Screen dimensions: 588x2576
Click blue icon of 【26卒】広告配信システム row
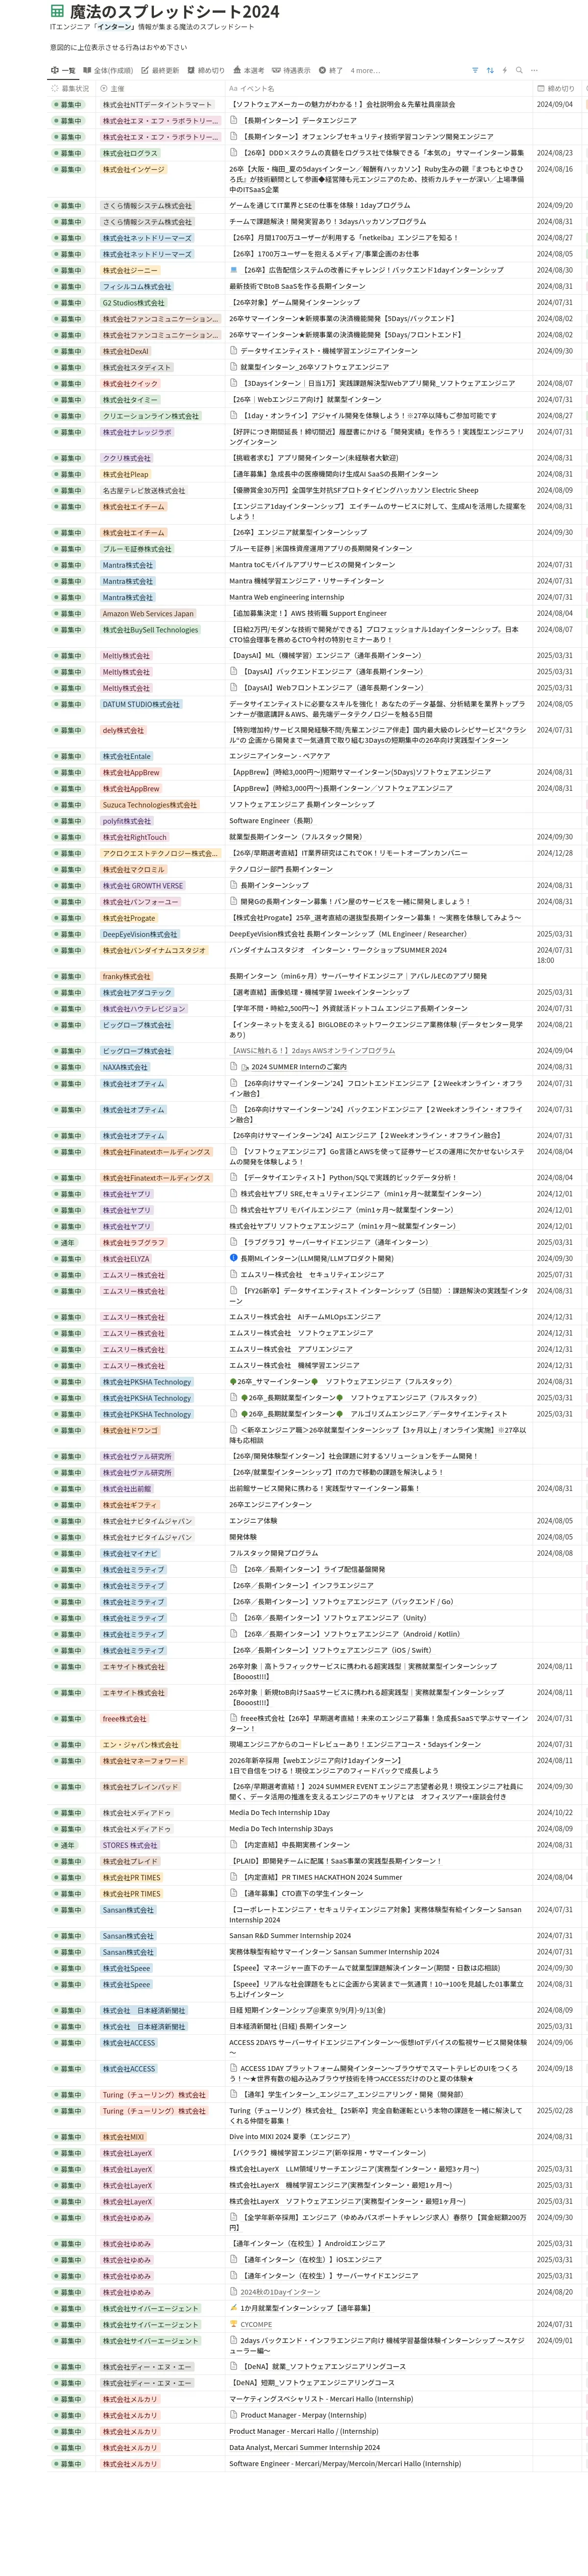(233, 270)
